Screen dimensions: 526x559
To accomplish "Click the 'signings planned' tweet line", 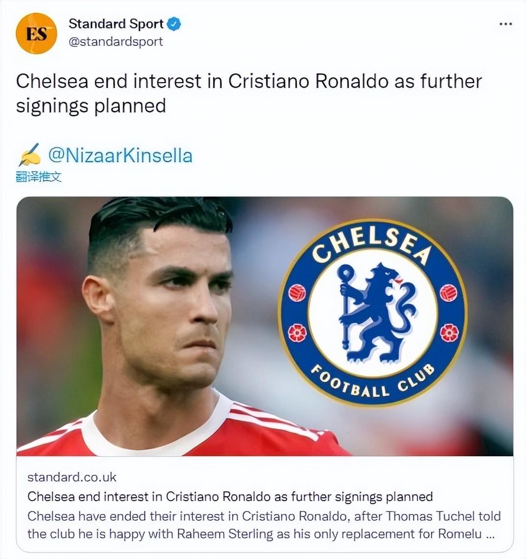I will coord(91,106).
